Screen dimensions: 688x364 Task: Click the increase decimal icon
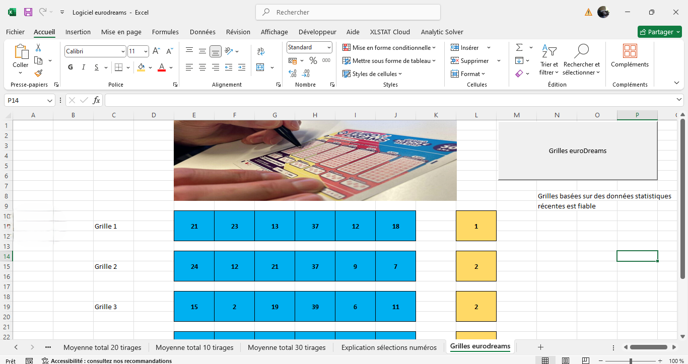[x=293, y=74]
